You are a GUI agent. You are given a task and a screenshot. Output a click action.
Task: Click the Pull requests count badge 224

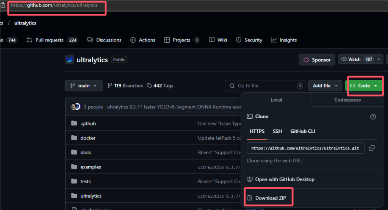tap(72, 40)
